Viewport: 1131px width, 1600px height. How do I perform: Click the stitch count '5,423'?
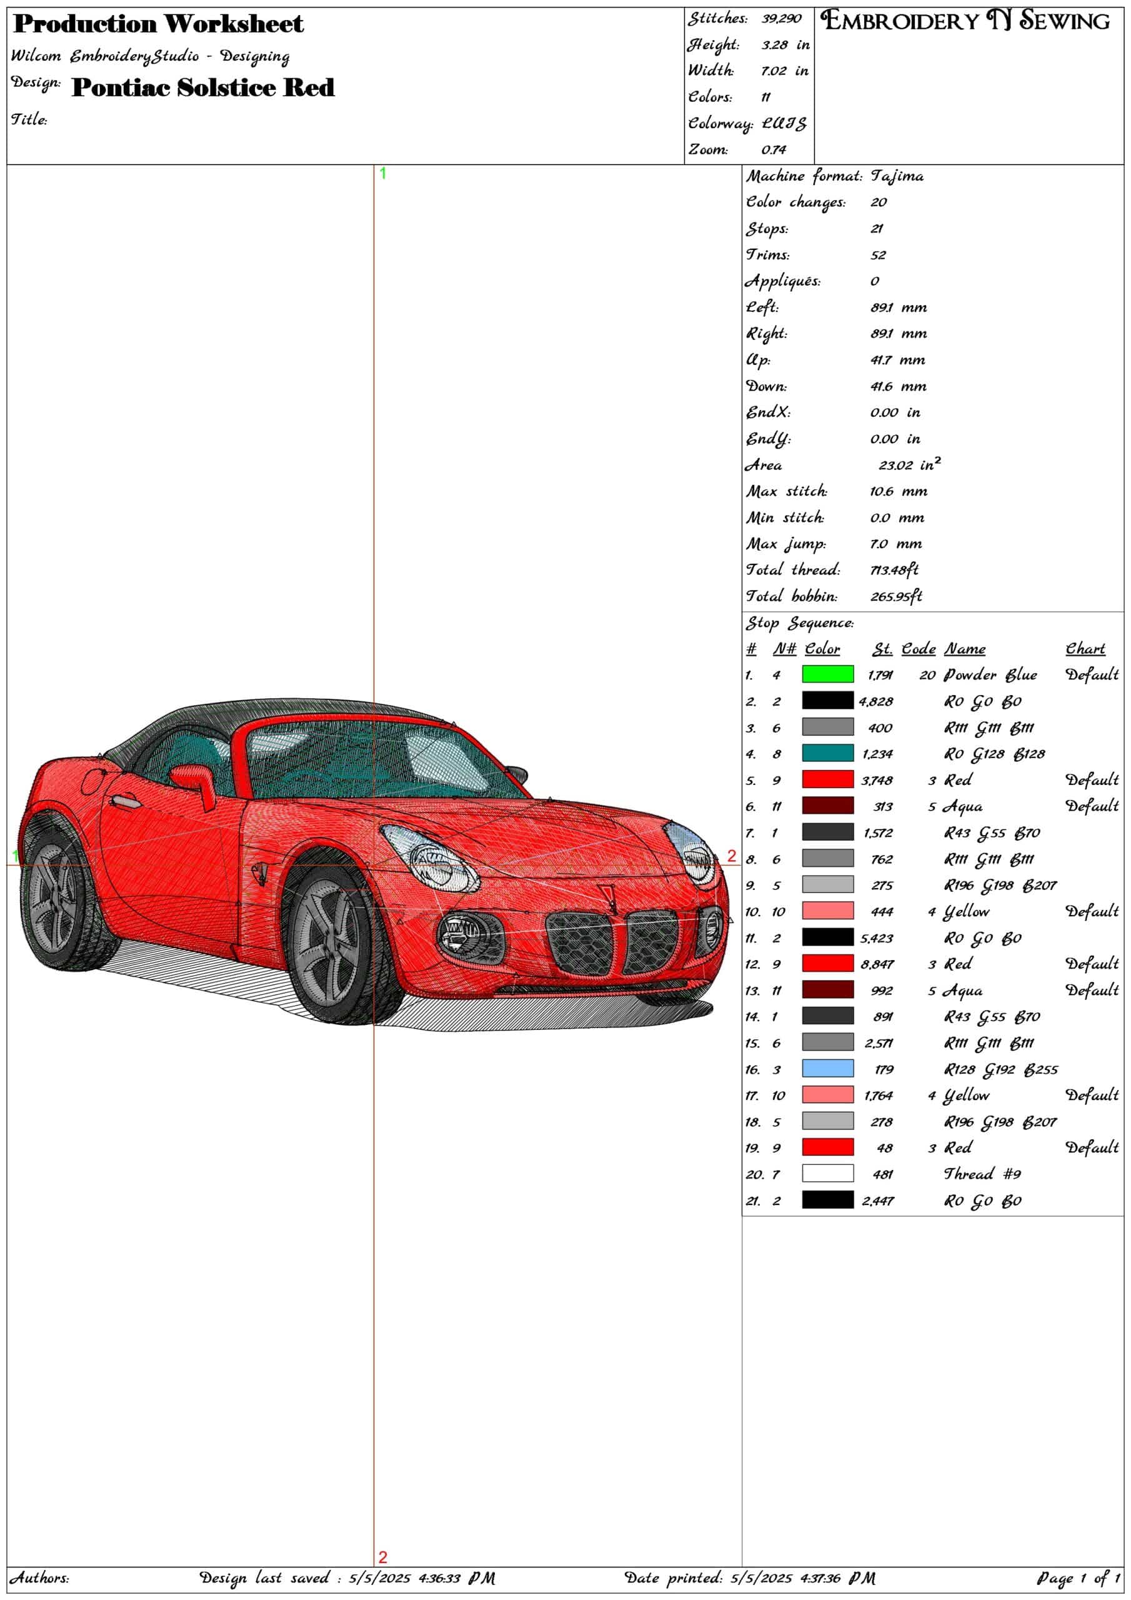pyautogui.click(x=876, y=938)
